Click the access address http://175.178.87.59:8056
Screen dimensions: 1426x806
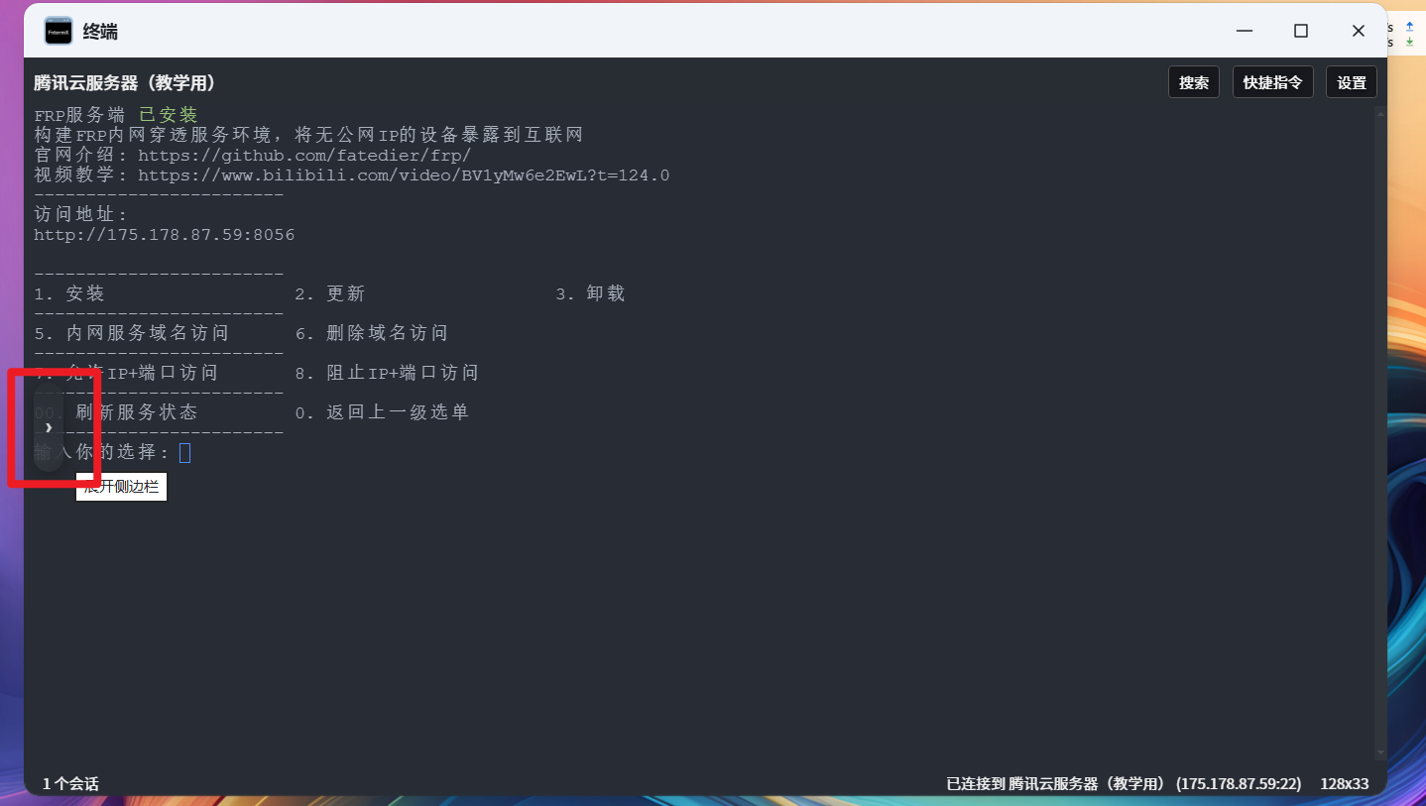165,235
